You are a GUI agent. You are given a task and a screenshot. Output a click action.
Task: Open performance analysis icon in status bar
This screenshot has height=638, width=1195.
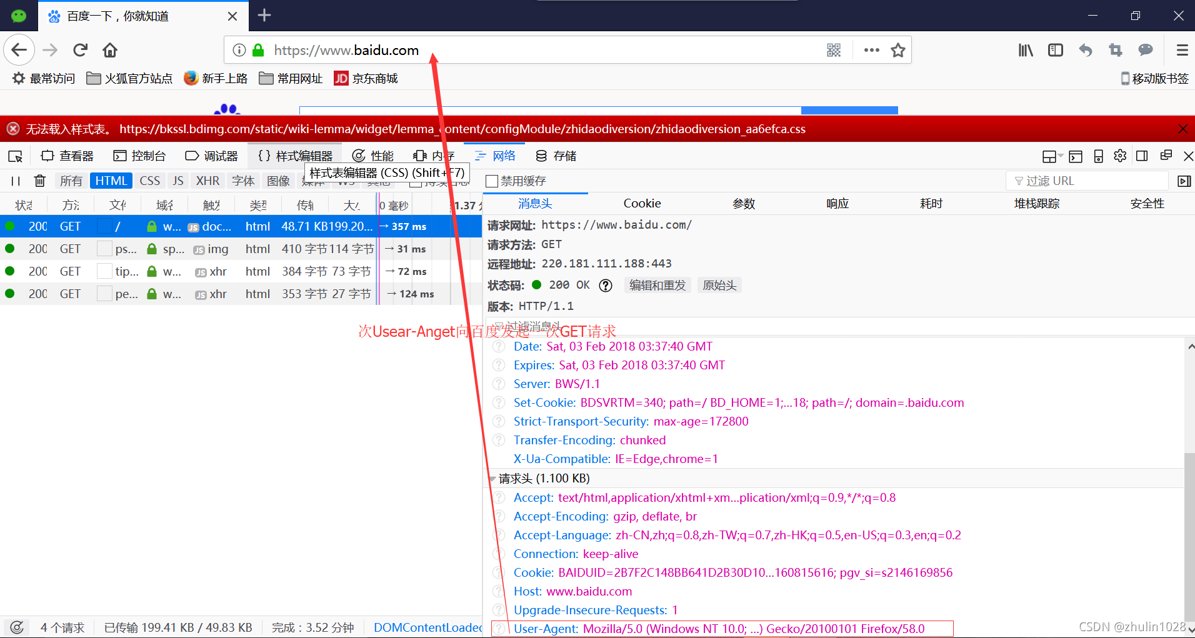17,627
